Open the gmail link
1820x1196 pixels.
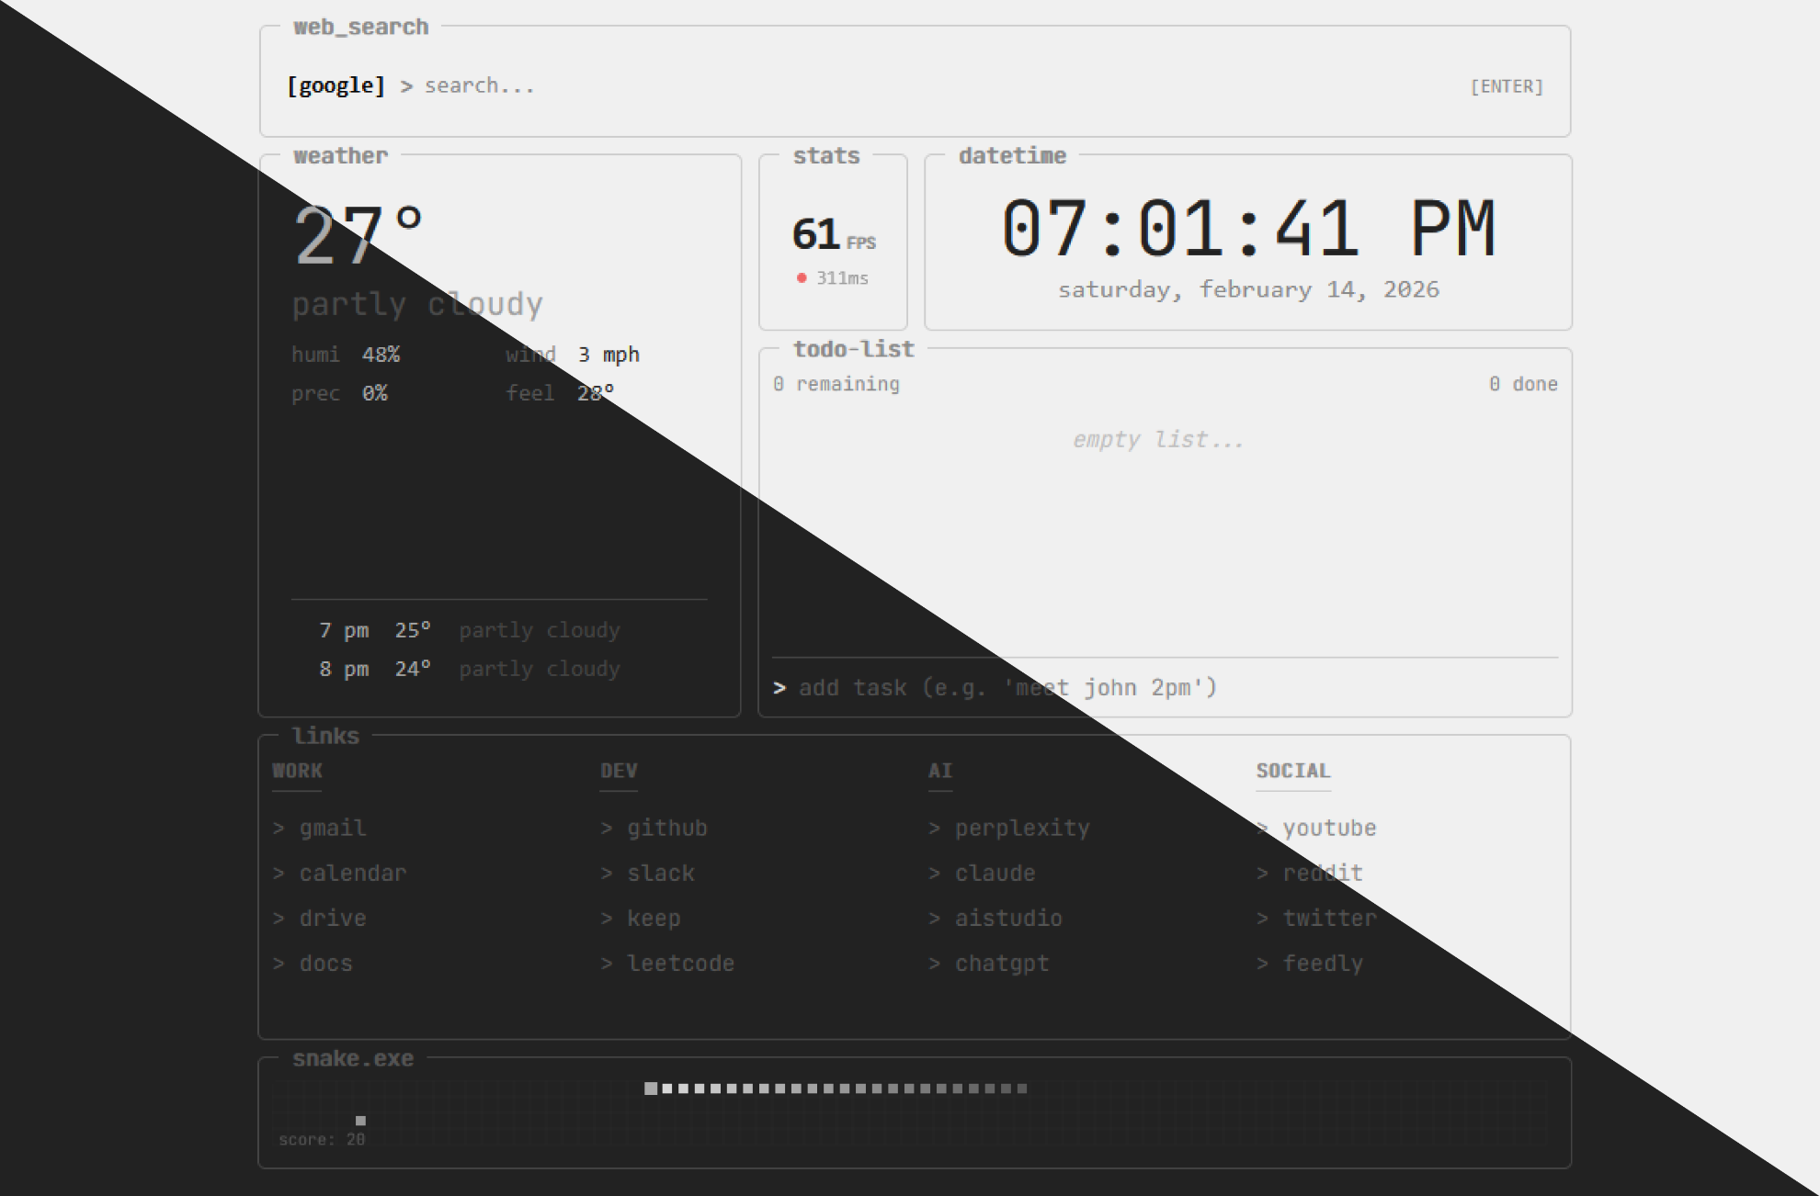tap(332, 828)
